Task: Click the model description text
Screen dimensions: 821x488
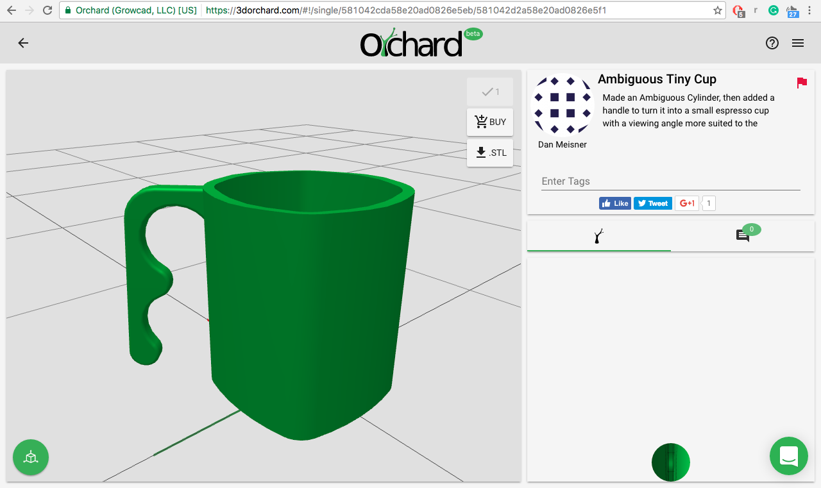Action: pos(688,110)
